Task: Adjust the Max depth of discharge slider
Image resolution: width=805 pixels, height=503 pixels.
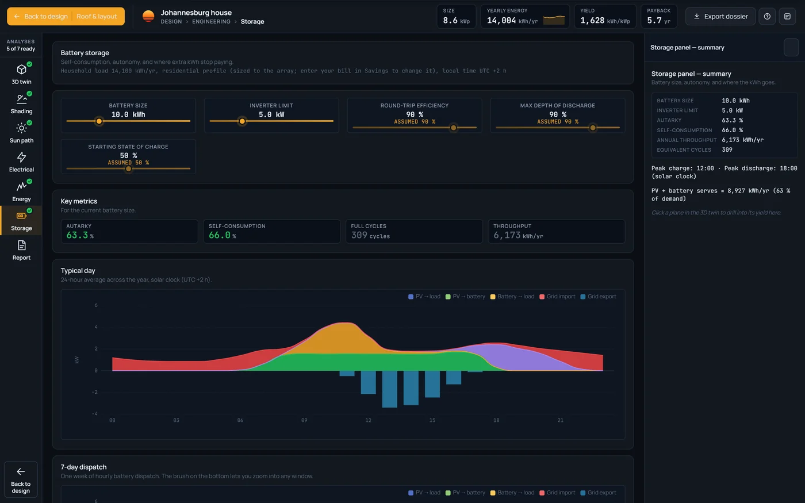Action: (x=558, y=128)
